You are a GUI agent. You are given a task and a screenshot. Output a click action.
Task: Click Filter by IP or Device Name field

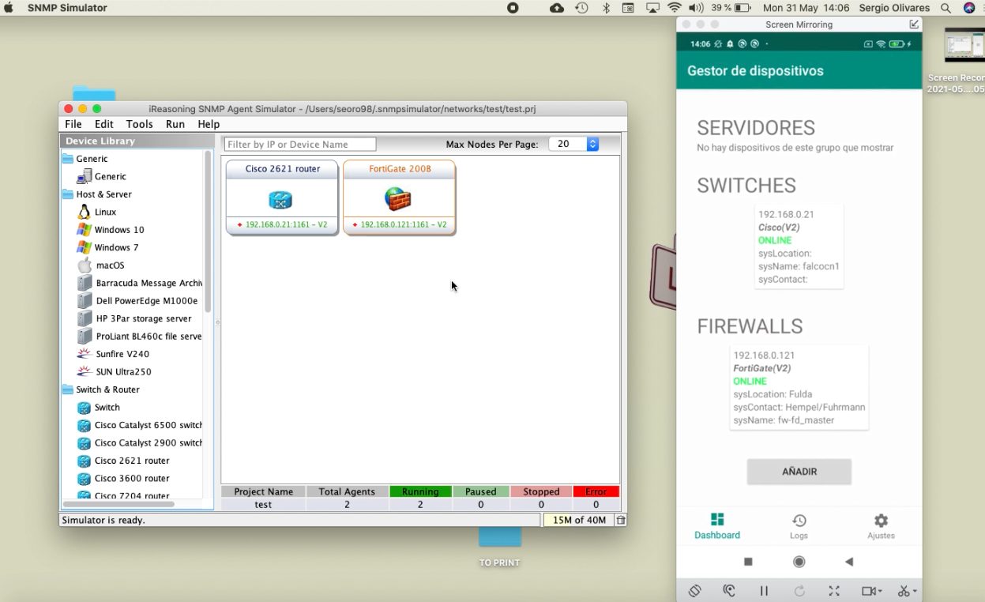(300, 145)
